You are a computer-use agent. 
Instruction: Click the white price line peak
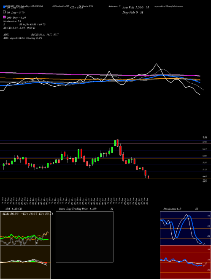pyautogui.click(x=157, y=64)
